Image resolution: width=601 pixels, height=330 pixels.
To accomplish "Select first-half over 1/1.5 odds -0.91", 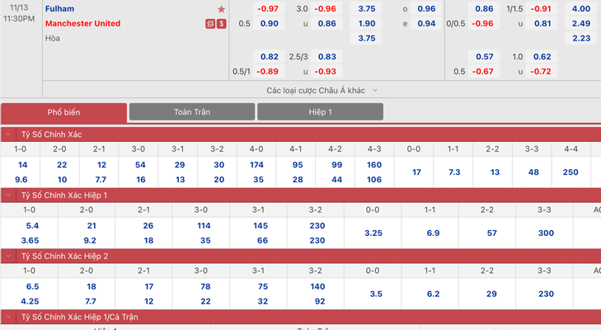I will (x=541, y=9).
